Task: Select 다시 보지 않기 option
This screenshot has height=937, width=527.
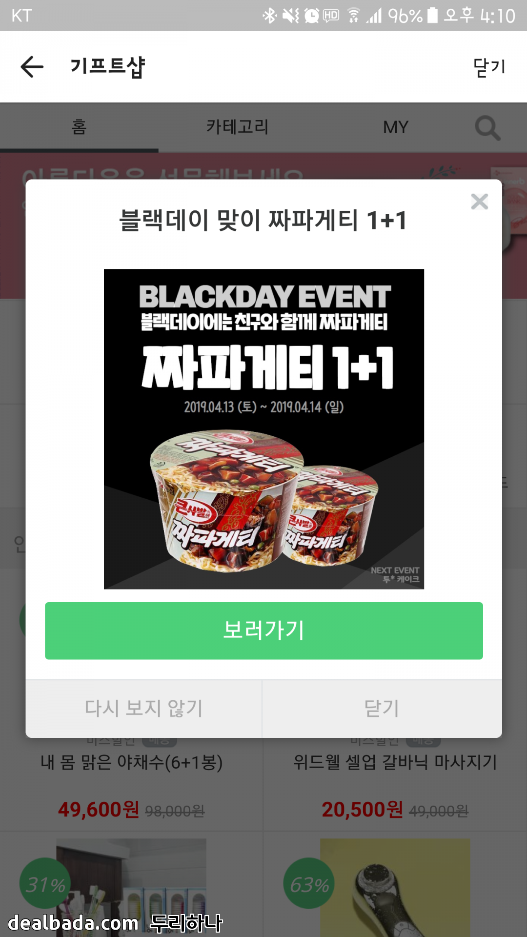Action: point(144,709)
